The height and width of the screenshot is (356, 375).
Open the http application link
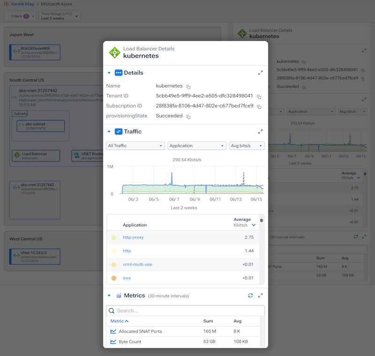pyautogui.click(x=127, y=251)
